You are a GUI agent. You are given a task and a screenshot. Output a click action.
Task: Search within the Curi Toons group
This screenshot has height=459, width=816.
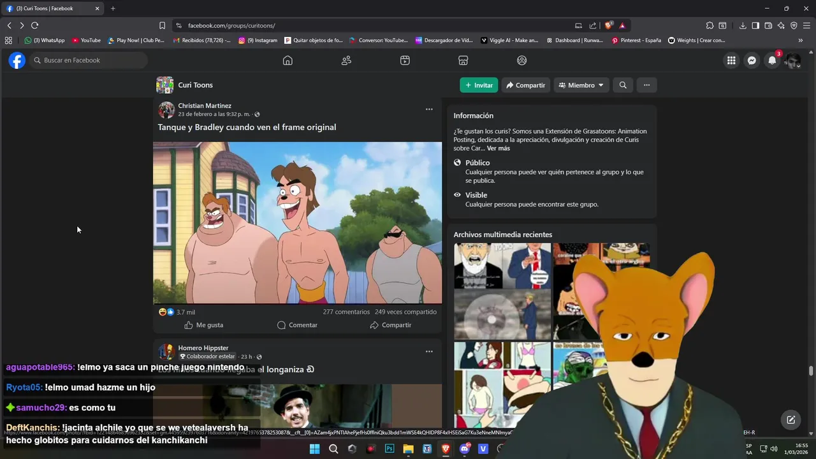[x=623, y=85]
